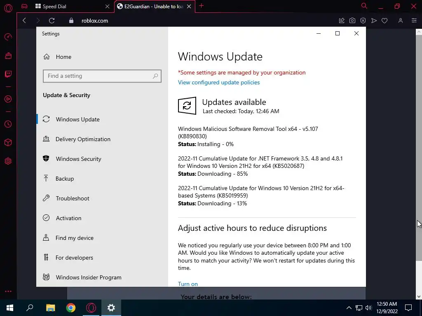Open the Windows Start menu
Viewport: 422px width, 316px height.
click(10, 308)
